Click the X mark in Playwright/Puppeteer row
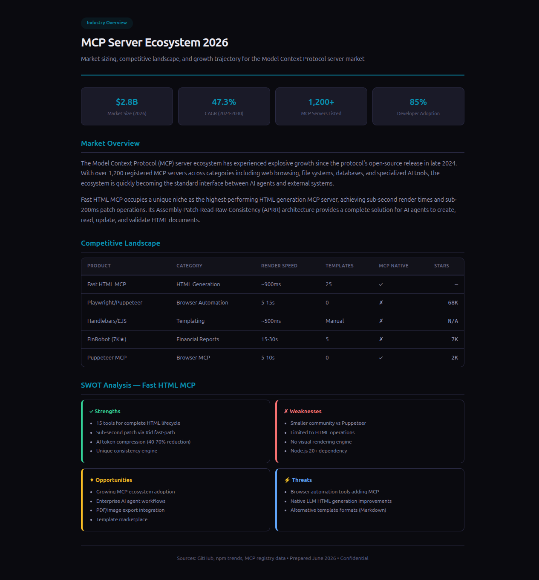The height and width of the screenshot is (580, 539). pos(381,303)
